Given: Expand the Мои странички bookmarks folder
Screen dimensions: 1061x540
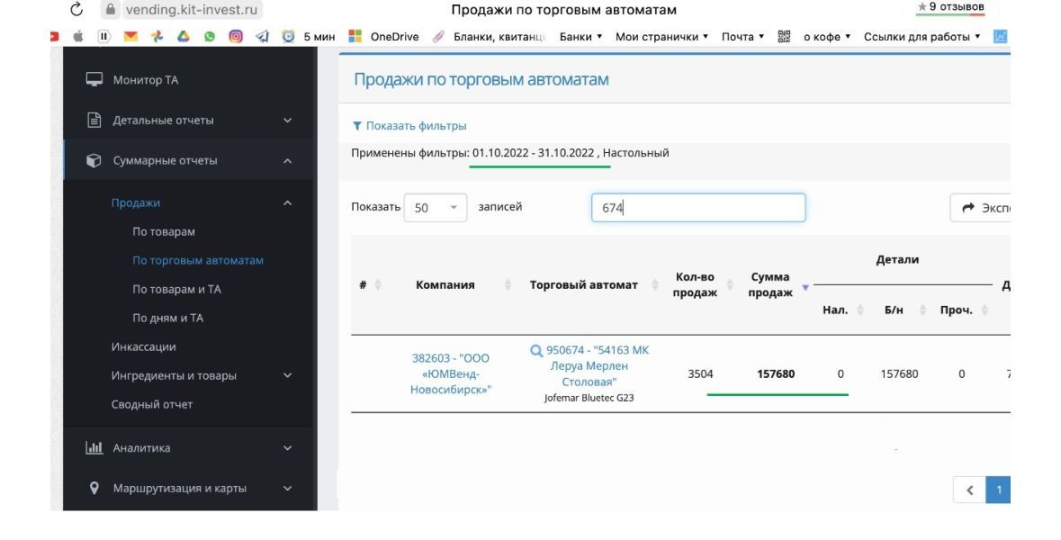Looking at the screenshot, I should [661, 37].
